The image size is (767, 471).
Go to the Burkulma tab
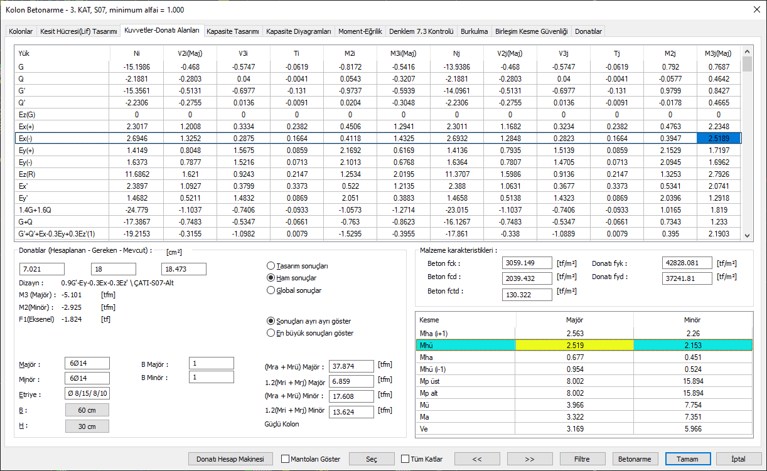pyautogui.click(x=474, y=31)
